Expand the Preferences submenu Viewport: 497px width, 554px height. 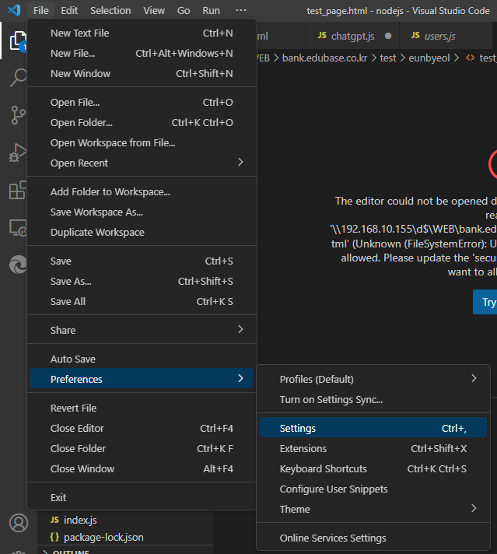(x=142, y=379)
